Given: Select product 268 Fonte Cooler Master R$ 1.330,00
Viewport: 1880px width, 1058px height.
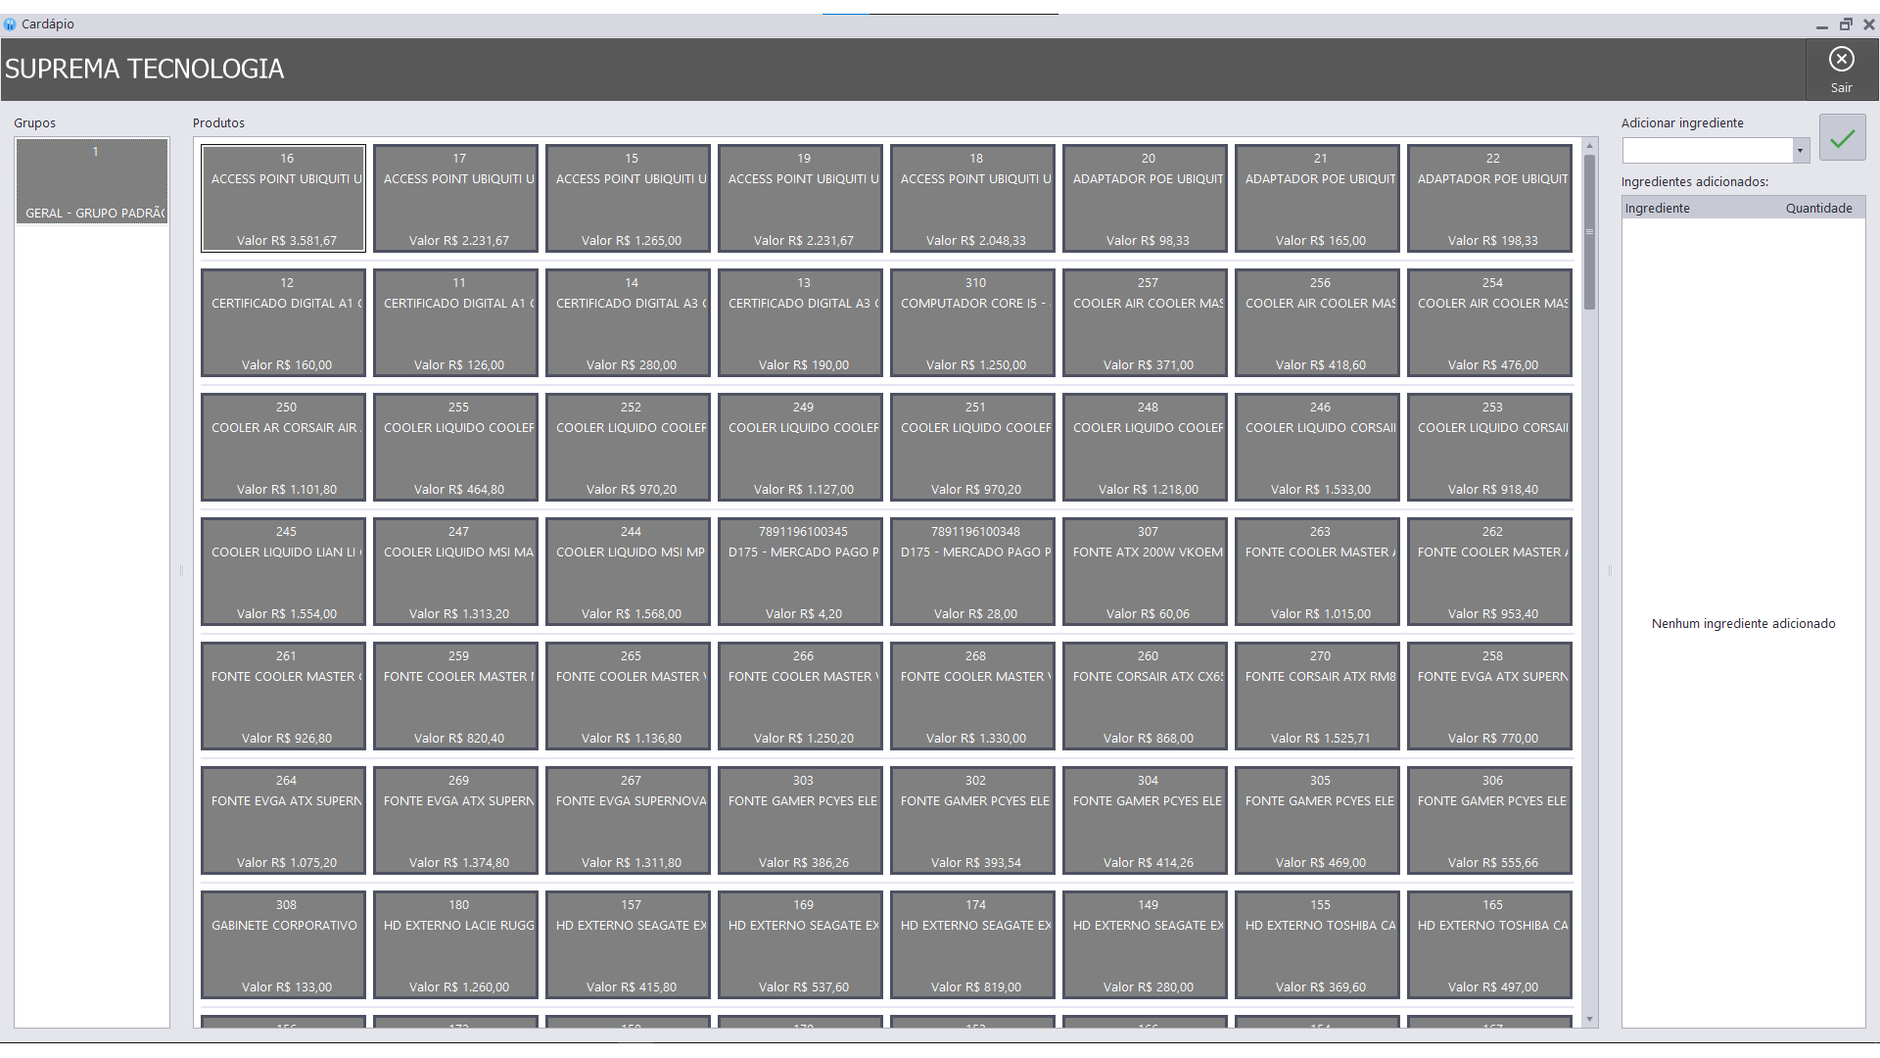Looking at the screenshot, I should pos(972,697).
